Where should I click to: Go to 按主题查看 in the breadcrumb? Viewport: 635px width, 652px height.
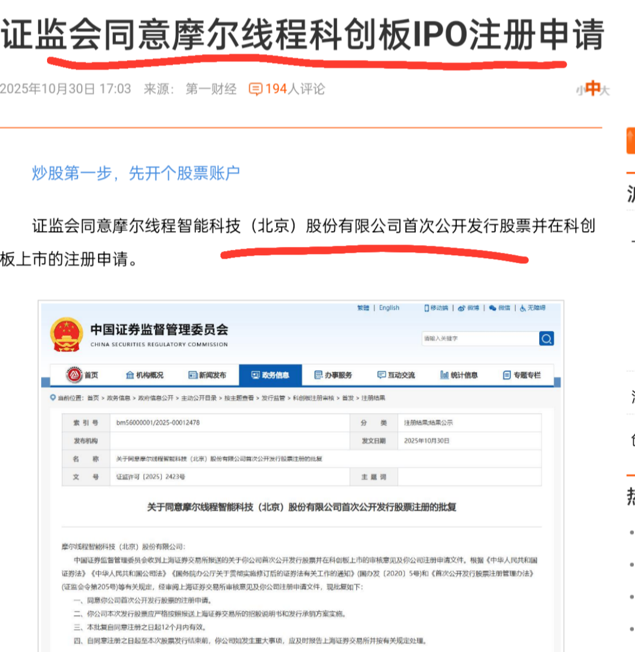coord(239,398)
